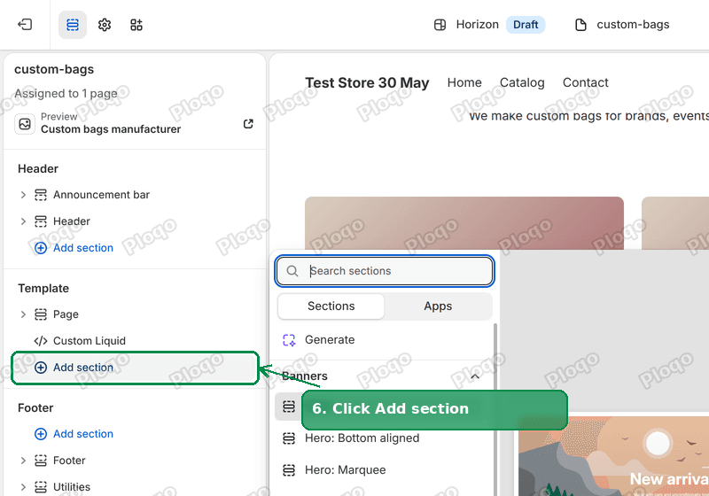Click the custom-bags panel heading

point(54,69)
